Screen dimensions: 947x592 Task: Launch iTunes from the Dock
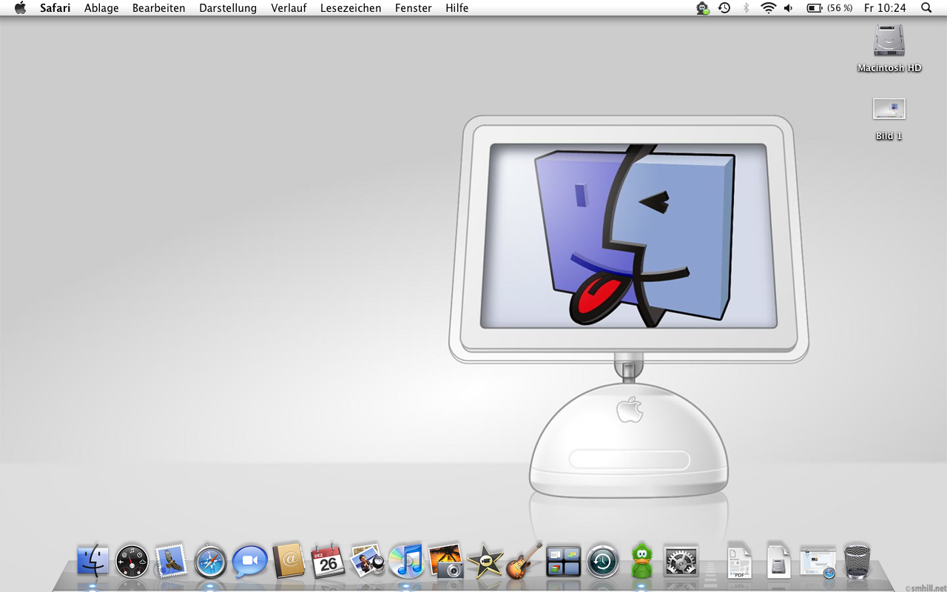(x=406, y=561)
